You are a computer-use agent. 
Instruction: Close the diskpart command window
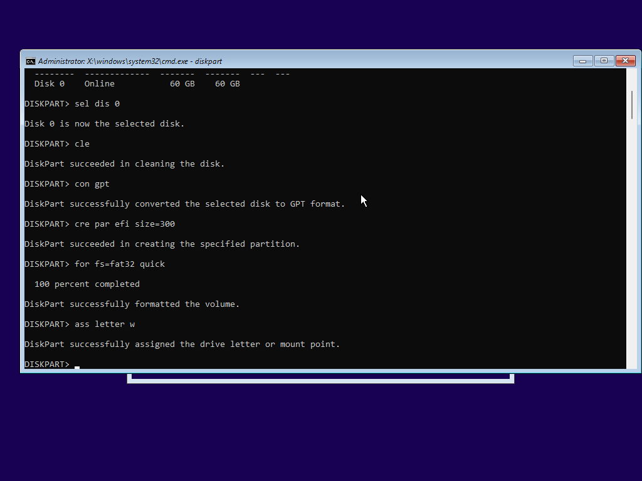tap(626, 61)
